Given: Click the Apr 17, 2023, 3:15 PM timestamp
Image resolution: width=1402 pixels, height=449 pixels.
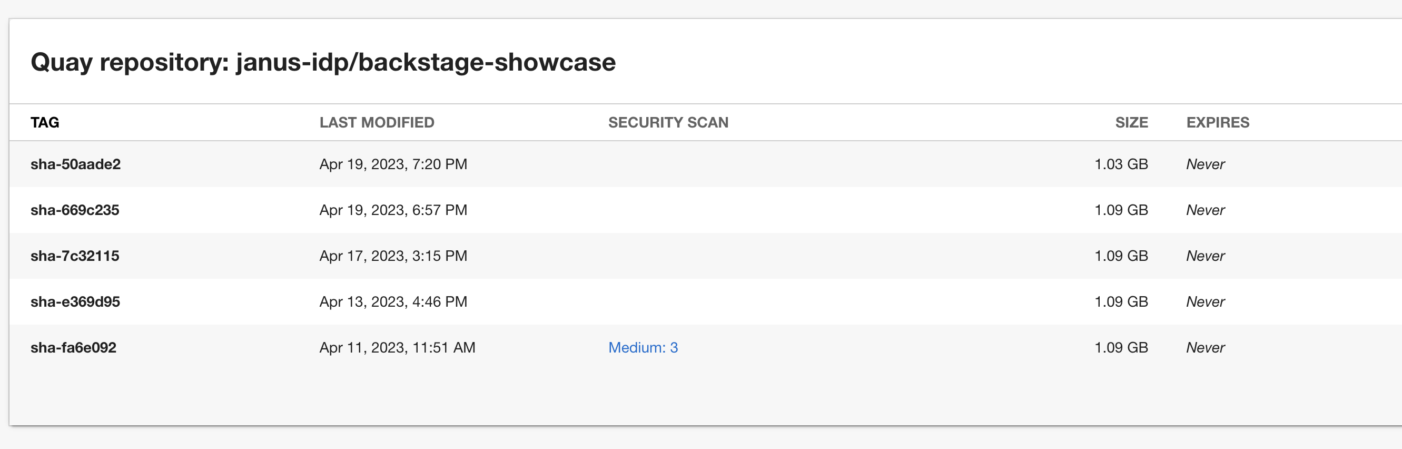Looking at the screenshot, I should pos(393,256).
